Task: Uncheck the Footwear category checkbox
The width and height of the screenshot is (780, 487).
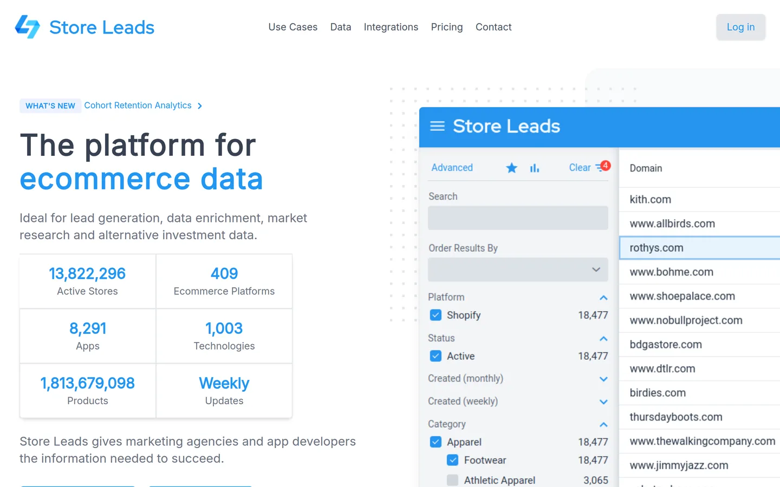Action: pos(453,460)
